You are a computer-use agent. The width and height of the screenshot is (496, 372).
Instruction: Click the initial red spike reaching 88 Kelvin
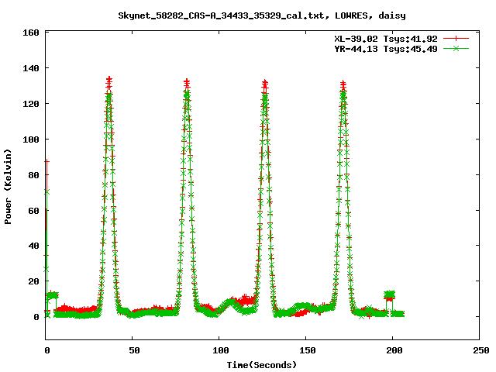[x=46, y=162]
